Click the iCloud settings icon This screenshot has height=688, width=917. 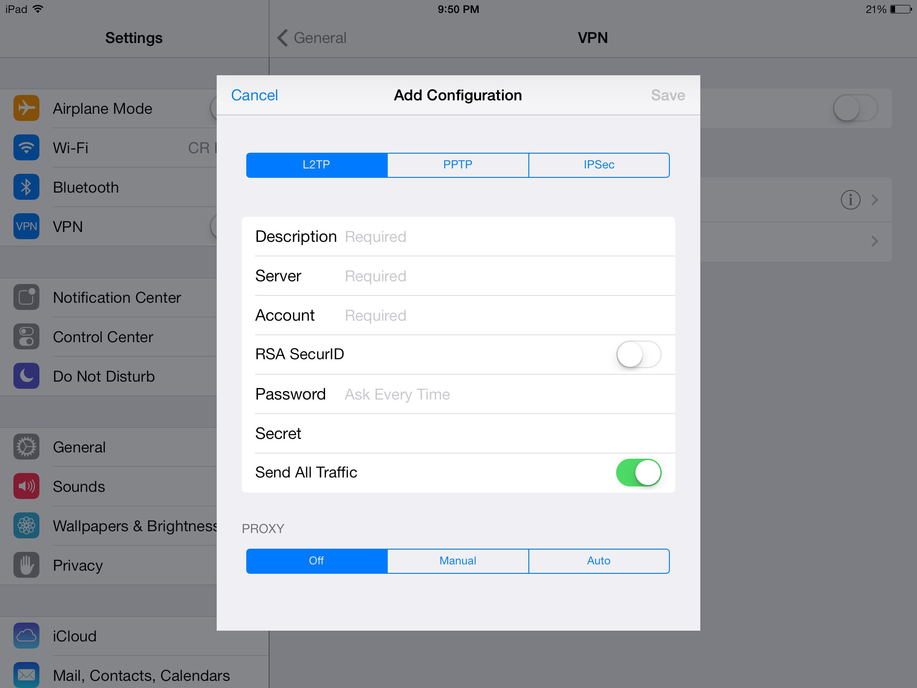pyautogui.click(x=26, y=636)
